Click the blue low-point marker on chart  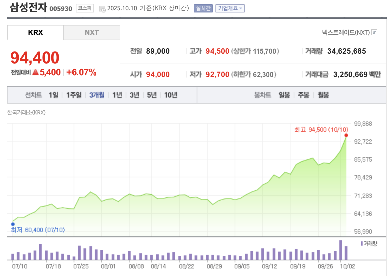pyautogui.click(x=13, y=224)
